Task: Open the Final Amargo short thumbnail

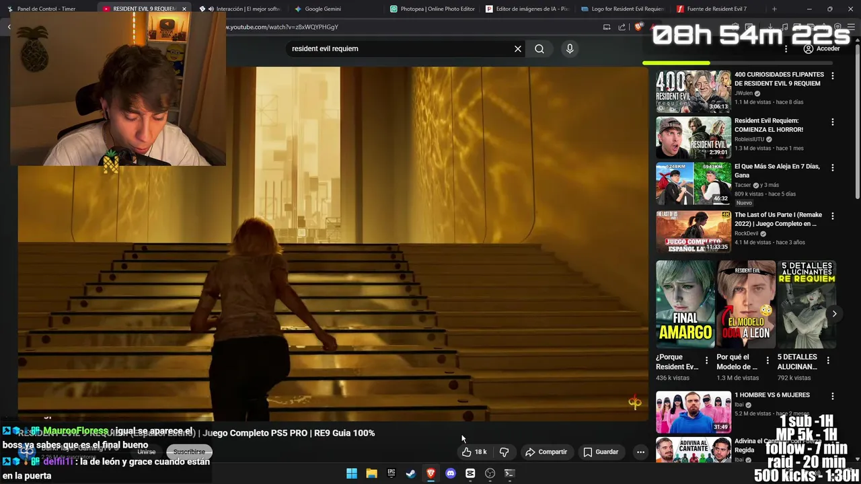Action: coord(685,305)
